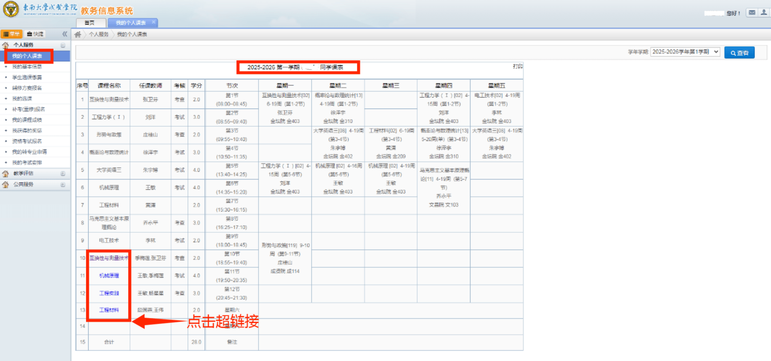Image resolution: width=771 pixels, height=361 pixels.
Task: Open the 学年学期 semester dropdown
Action: [685, 52]
